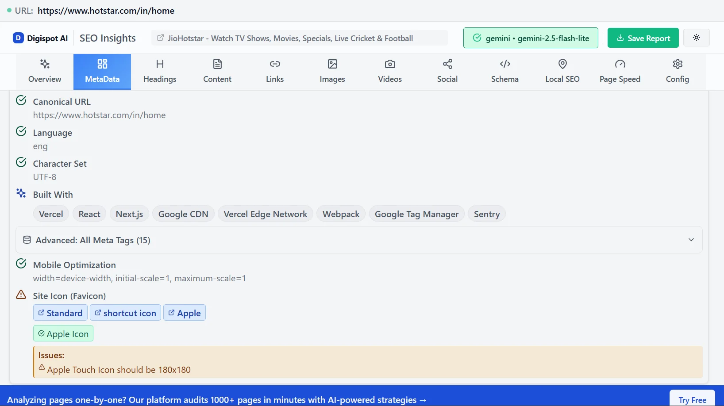The width and height of the screenshot is (724, 406).
Task: Click the Videos camera icon
Action: pyautogui.click(x=390, y=64)
